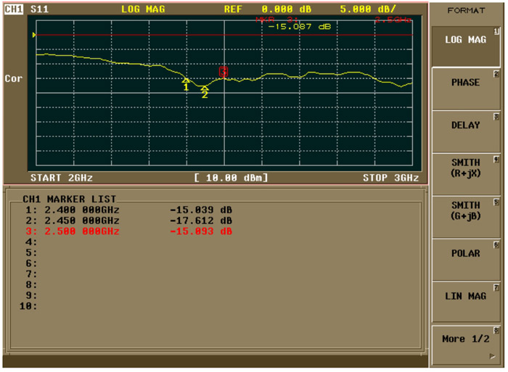Select the POLAR format softkey
The image size is (508, 372).
(466, 260)
